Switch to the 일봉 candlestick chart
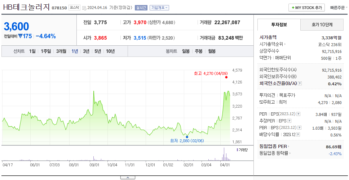 tap(186, 51)
